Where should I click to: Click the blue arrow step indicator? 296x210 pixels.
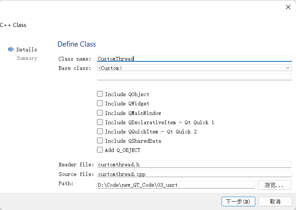click(x=11, y=50)
